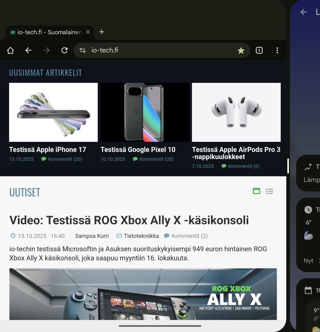The width and height of the screenshot is (320, 332).
Task: Go to Chrome home page
Action: (x=10, y=50)
